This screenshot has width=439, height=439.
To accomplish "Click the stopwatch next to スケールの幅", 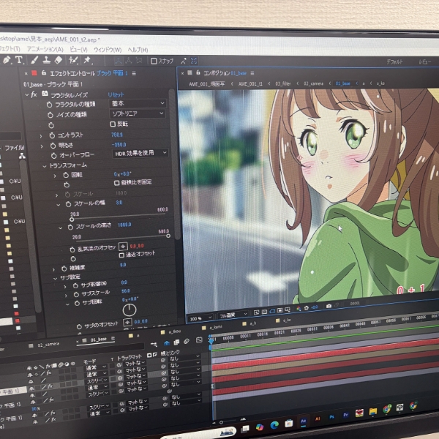I will click(68, 204).
